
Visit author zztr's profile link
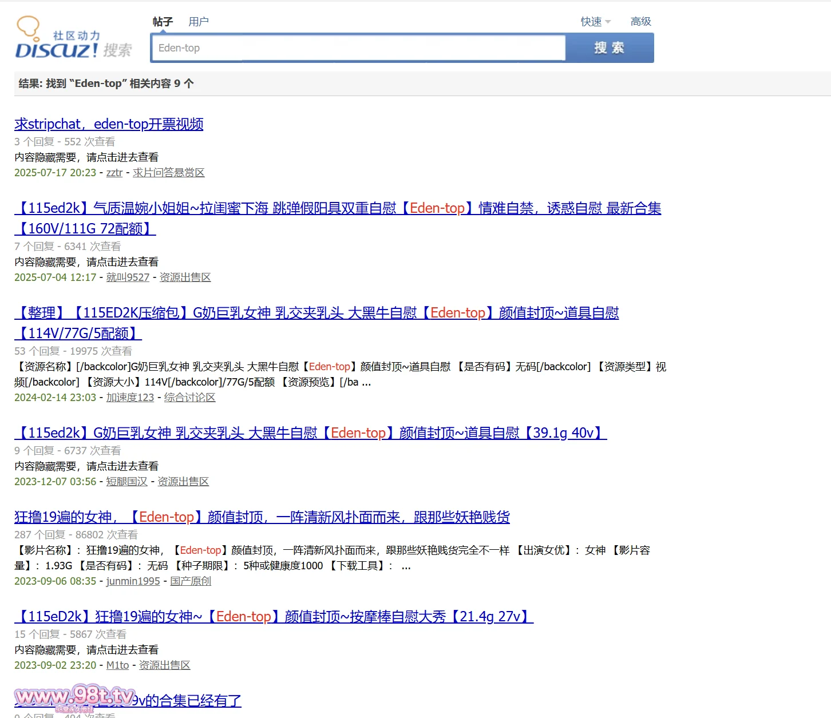(114, 173)
